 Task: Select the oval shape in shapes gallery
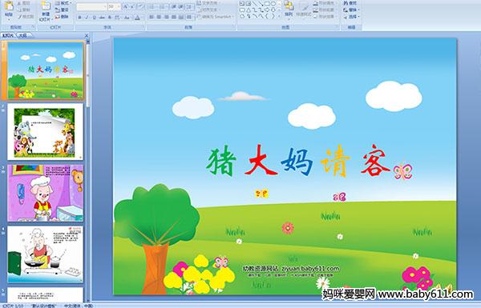(274, 4)
